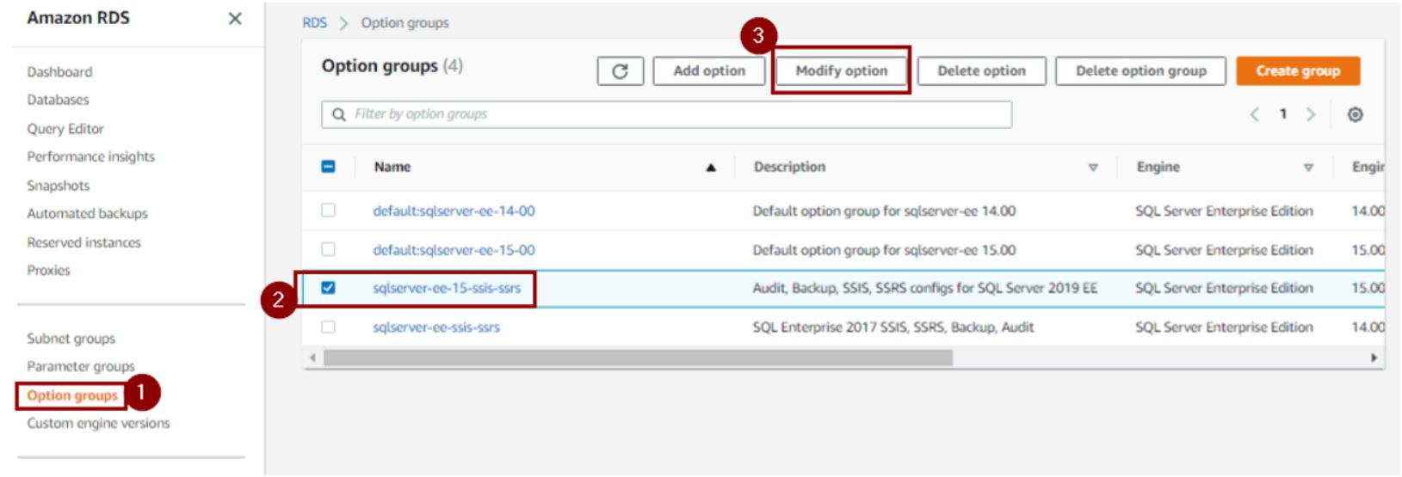
Task: Click search magnifier in filter box
Action: (339, 114)
